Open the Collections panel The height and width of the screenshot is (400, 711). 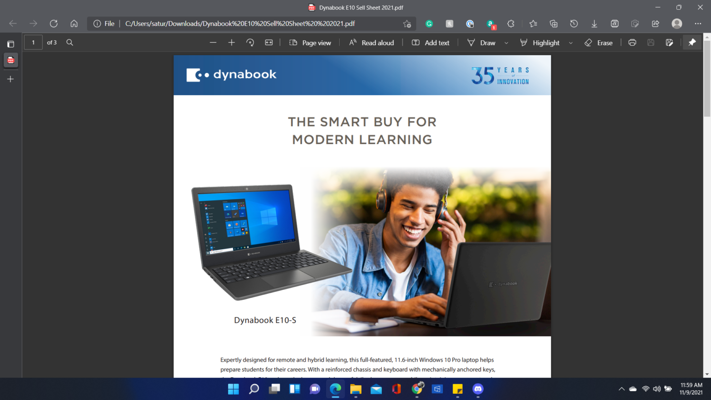pos(553,24)
